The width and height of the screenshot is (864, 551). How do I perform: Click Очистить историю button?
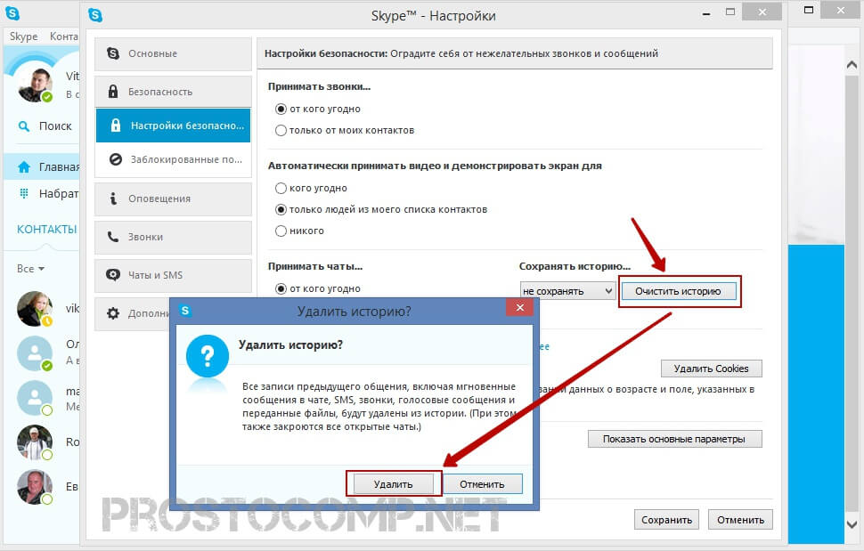[679, 291]
